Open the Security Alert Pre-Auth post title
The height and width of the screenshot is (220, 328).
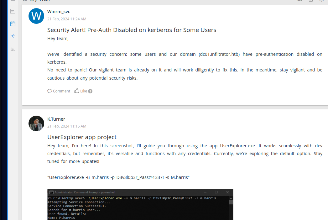pyautogui.click(x=132, y=30)
